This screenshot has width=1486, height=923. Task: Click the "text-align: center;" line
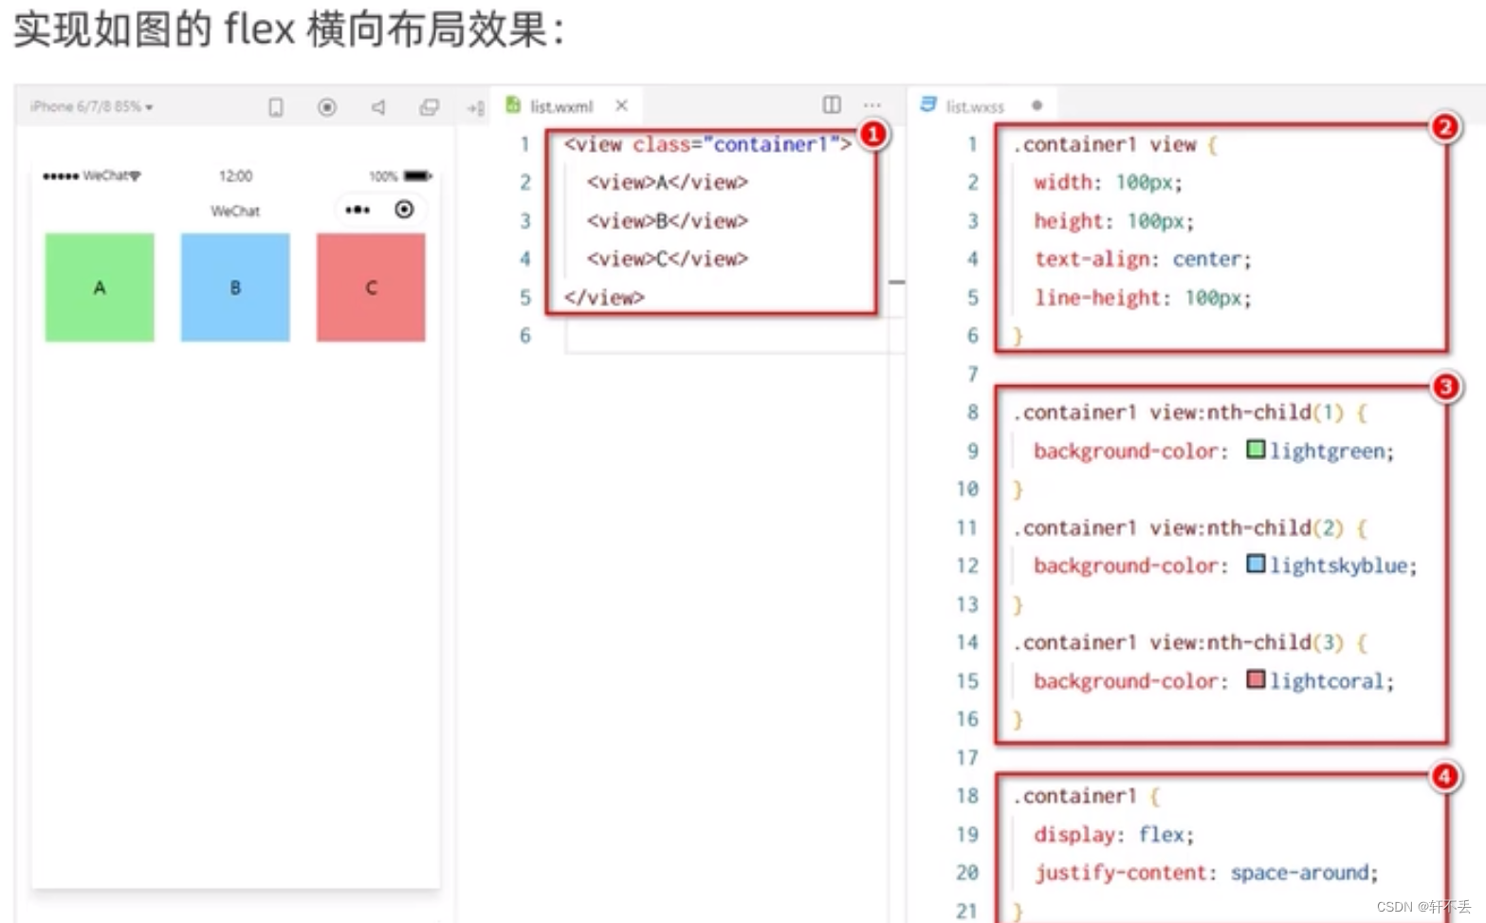click(1143, 259)
